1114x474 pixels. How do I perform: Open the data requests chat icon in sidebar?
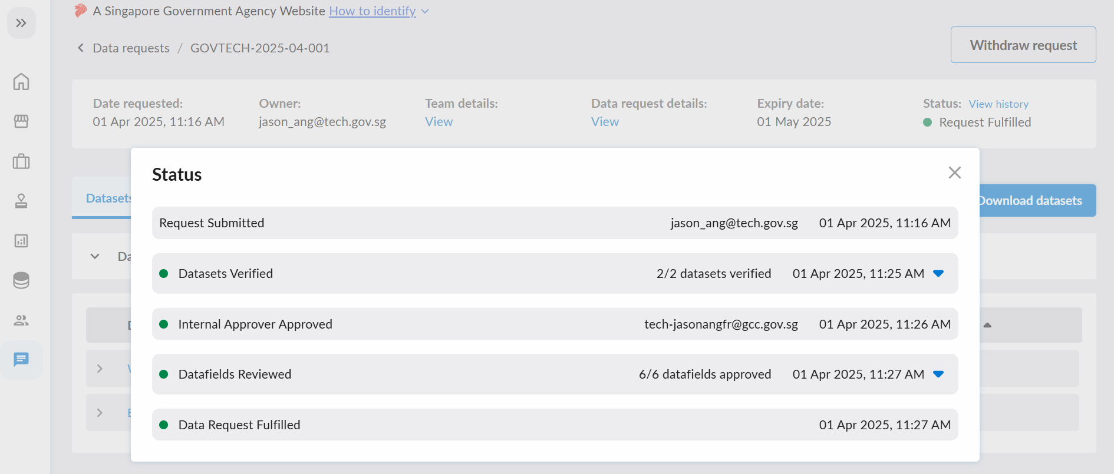[x=21, y=359]
